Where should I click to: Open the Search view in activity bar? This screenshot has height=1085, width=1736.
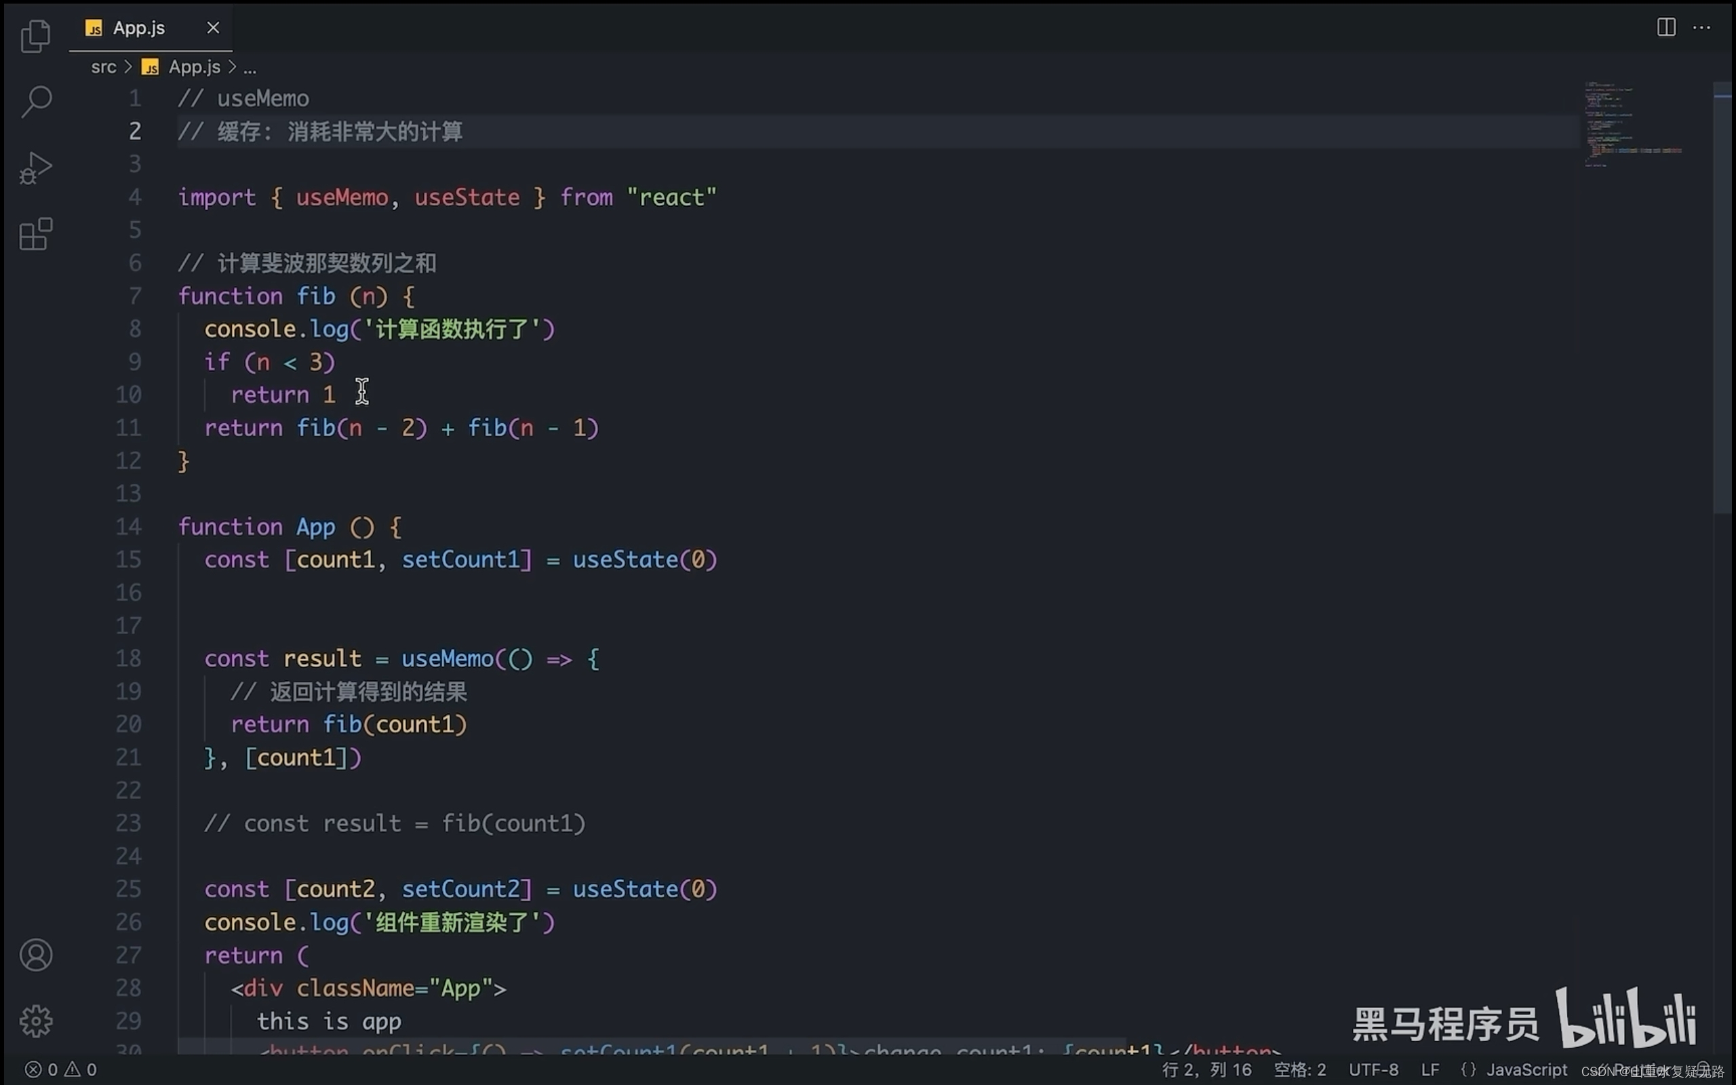(36, 101)
